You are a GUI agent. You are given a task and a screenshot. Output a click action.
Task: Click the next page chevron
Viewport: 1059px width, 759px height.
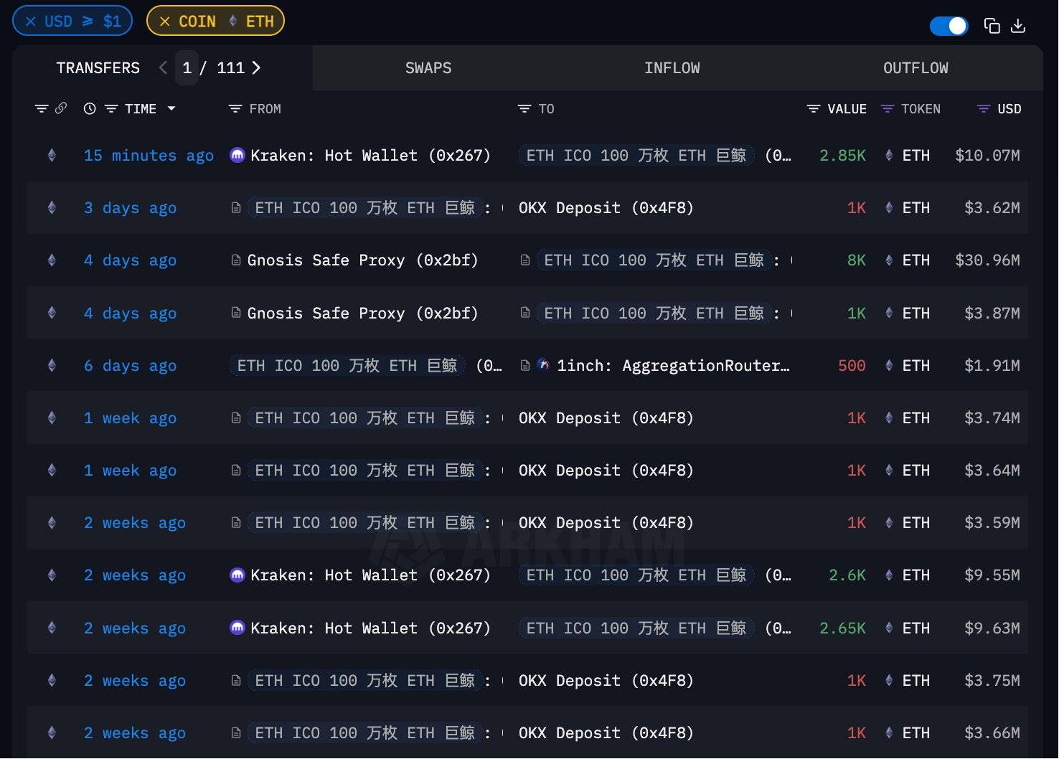[x=256, y=67]
